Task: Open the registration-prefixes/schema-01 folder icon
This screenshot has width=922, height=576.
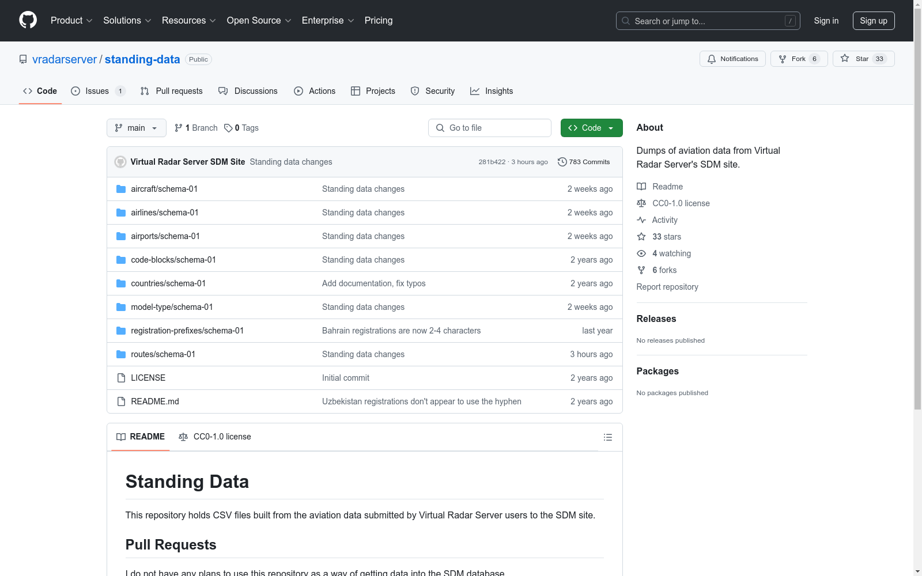Action: pos(121,331)
